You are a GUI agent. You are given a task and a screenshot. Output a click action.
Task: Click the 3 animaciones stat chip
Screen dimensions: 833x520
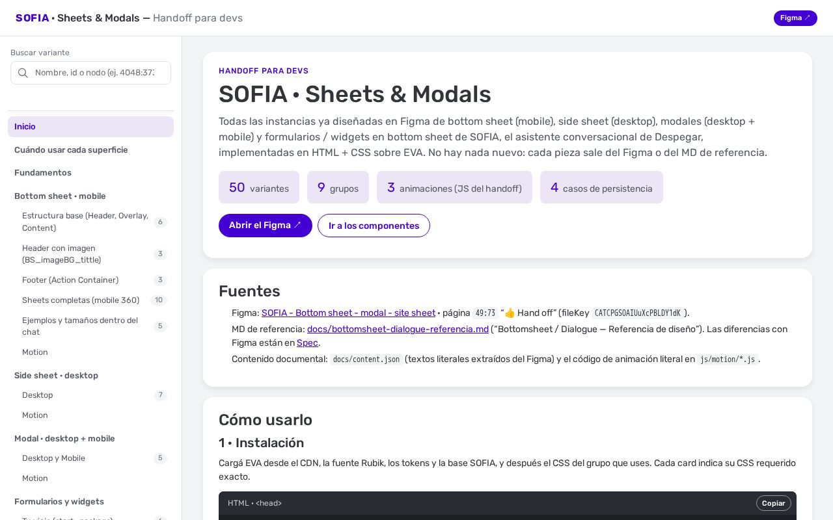(454, 187)
